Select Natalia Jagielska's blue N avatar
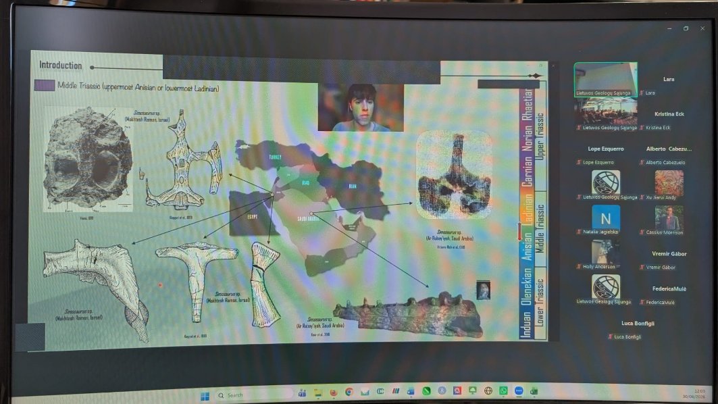This screenshot has width=718, height=404. pyautogui.click(x=605, y=218)
